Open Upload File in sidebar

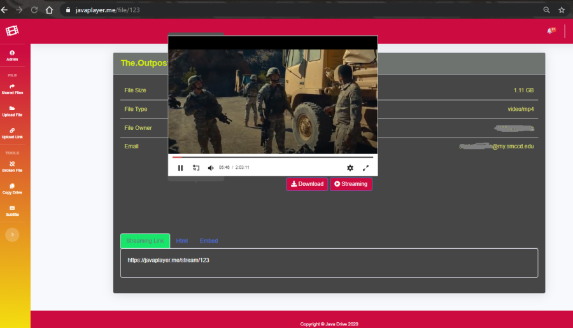pos(12,111)
